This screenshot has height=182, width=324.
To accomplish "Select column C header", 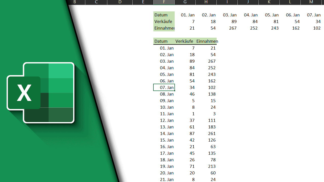I will tap(96, 2).
